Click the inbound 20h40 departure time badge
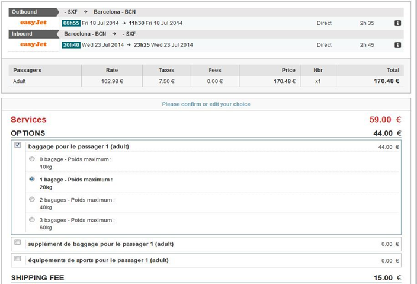This screenshot has height=284, width=417. (x=70, y=45)
